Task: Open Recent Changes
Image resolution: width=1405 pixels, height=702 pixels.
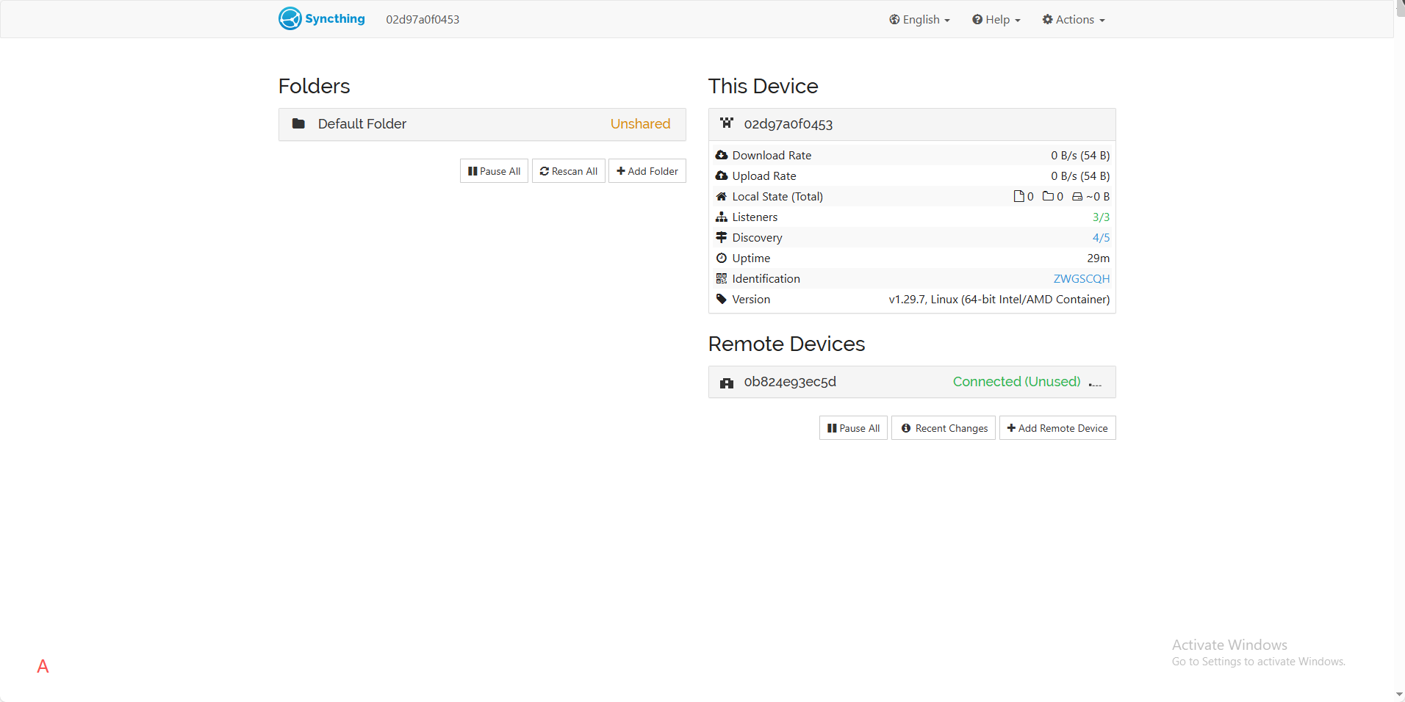Action: pyautogui.click(x=944, y=428)
